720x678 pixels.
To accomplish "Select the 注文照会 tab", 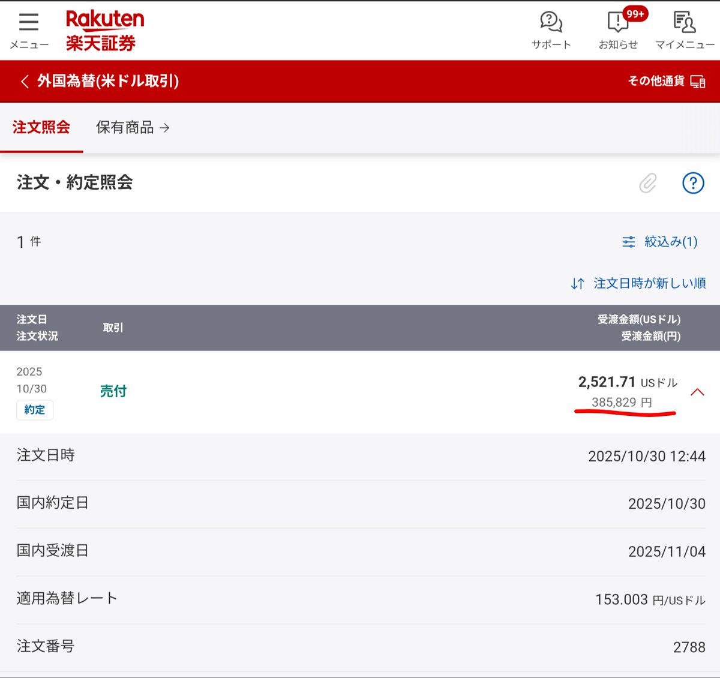I will coord(41,128).
